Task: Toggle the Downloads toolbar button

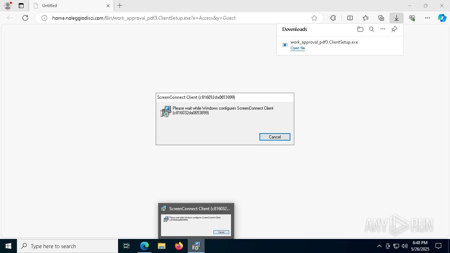Action: coord(397,18)
